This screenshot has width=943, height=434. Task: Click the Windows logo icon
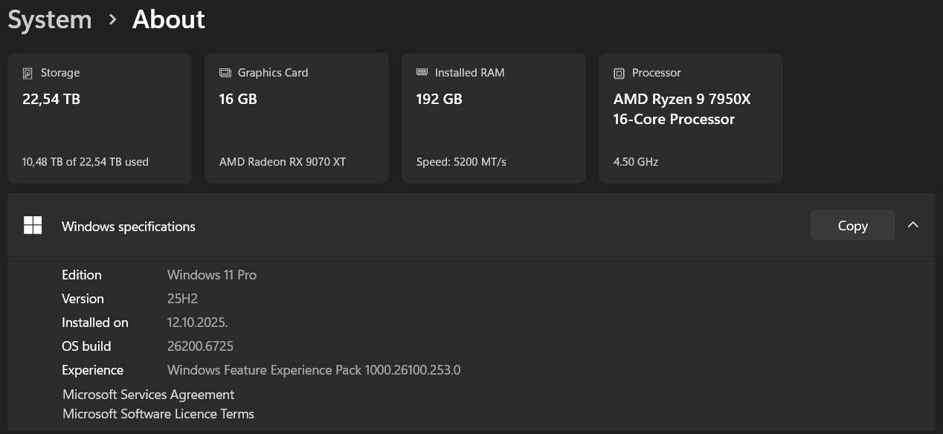(33, 226)
